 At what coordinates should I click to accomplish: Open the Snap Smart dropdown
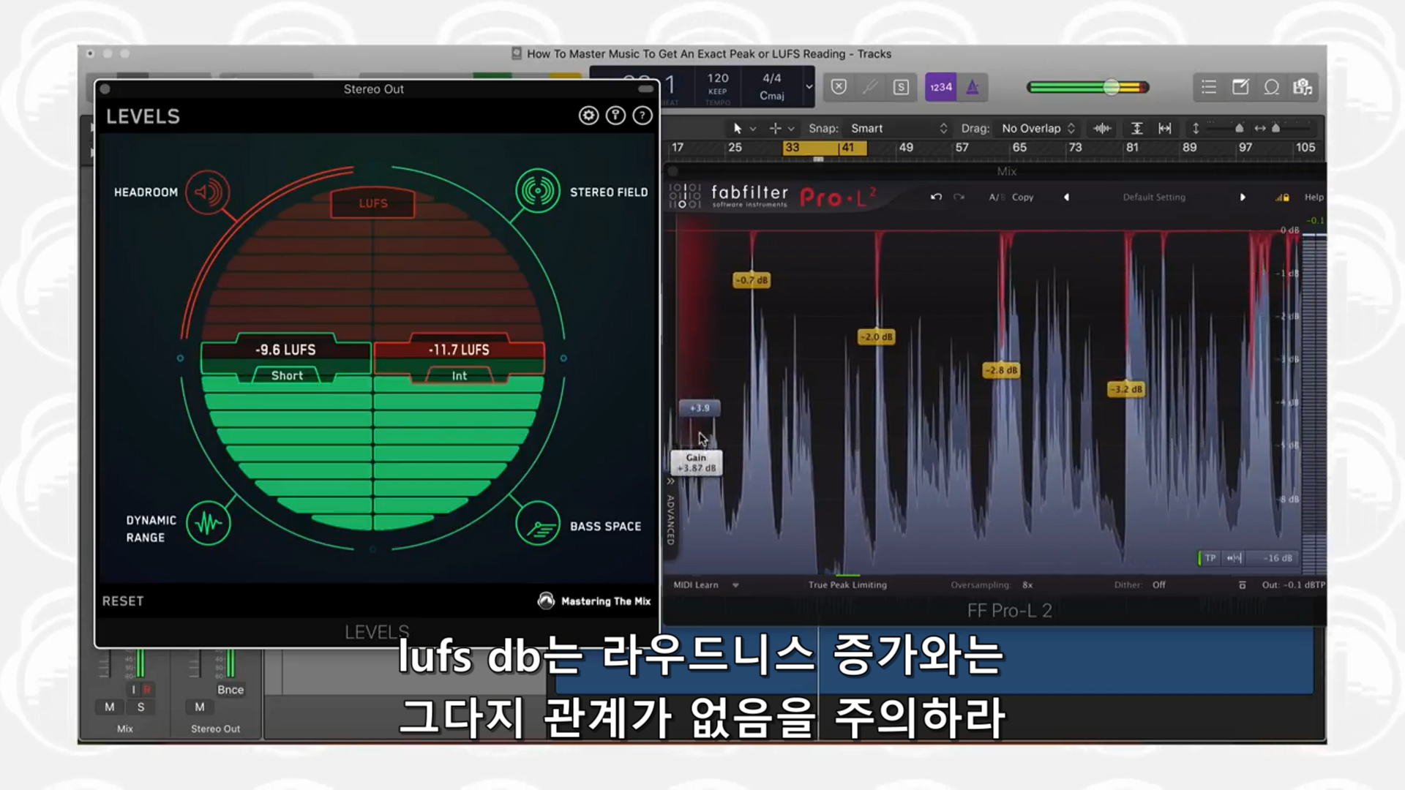click(x=899, y=128)
